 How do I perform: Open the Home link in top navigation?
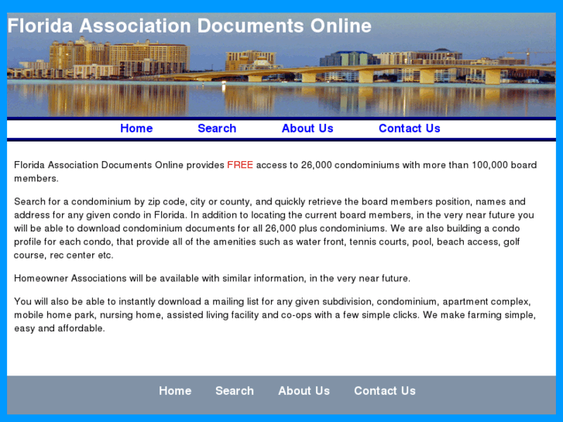(136, 129)
